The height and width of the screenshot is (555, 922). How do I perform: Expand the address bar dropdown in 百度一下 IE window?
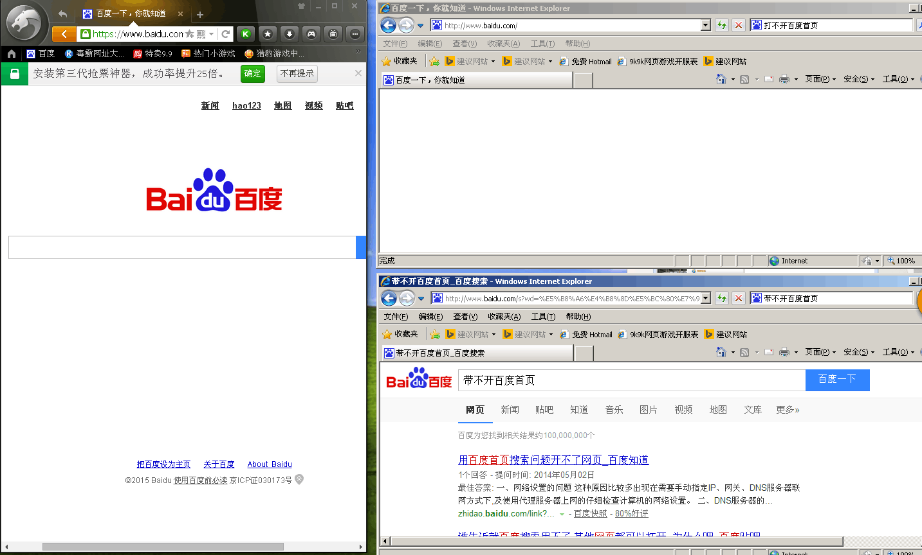(706, 25)
